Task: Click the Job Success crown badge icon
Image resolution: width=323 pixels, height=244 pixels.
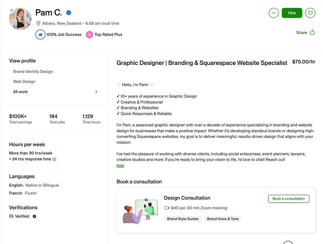Action: click(x=40, y=35)
